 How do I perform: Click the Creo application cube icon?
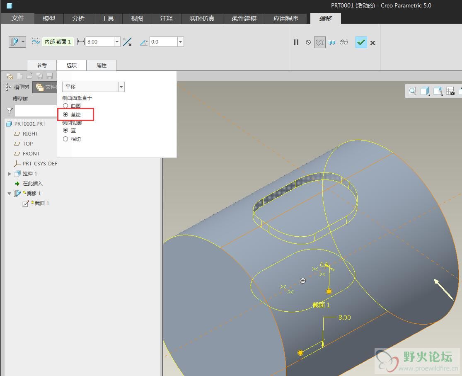[10, 6]
